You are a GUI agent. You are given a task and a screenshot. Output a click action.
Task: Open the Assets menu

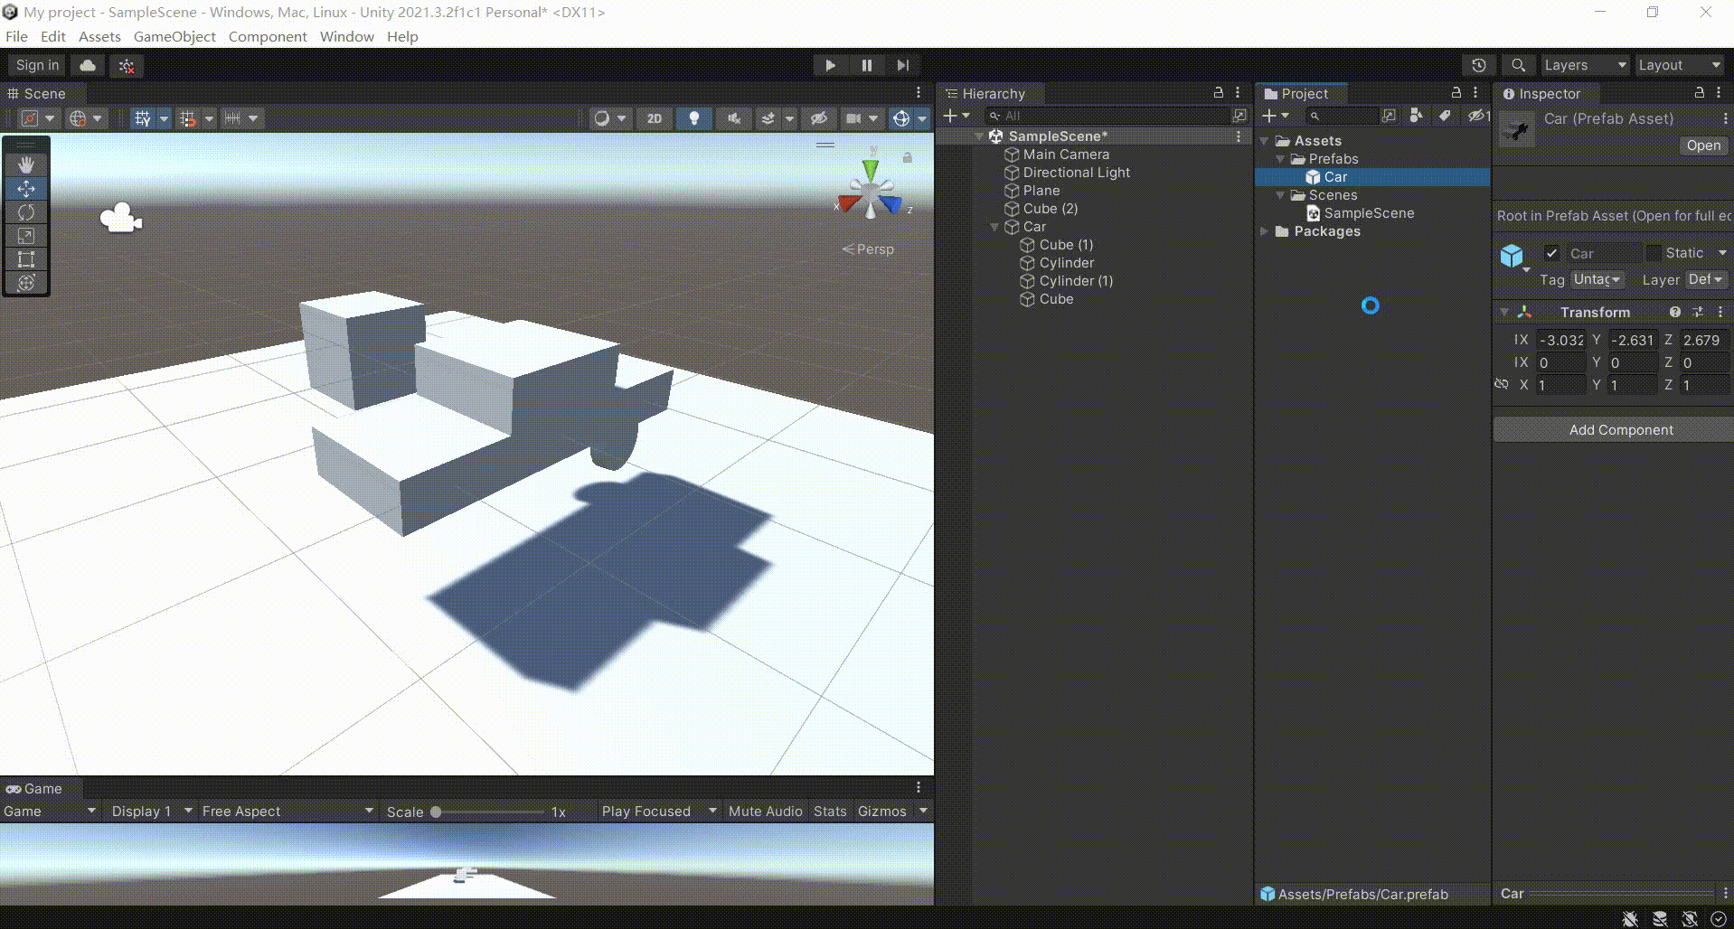tap(99, 36)
